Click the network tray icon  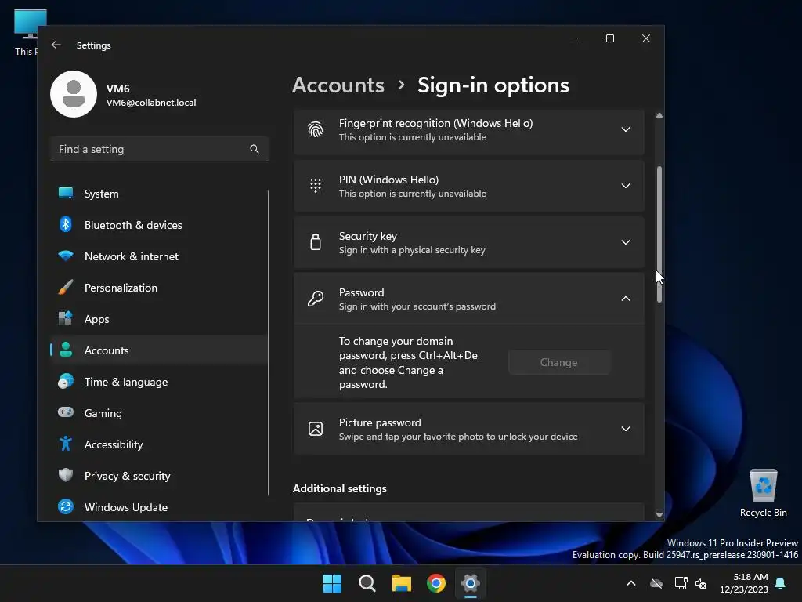point(681,583)
